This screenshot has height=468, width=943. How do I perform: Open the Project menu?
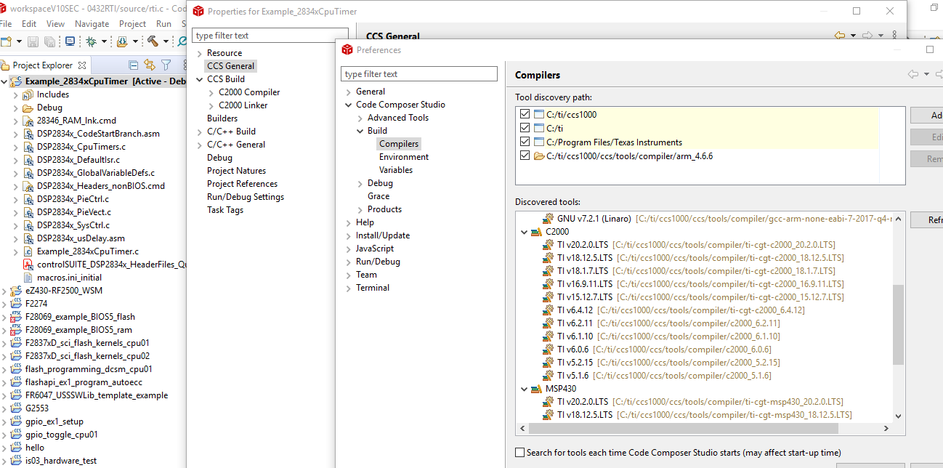click(132, 23)
